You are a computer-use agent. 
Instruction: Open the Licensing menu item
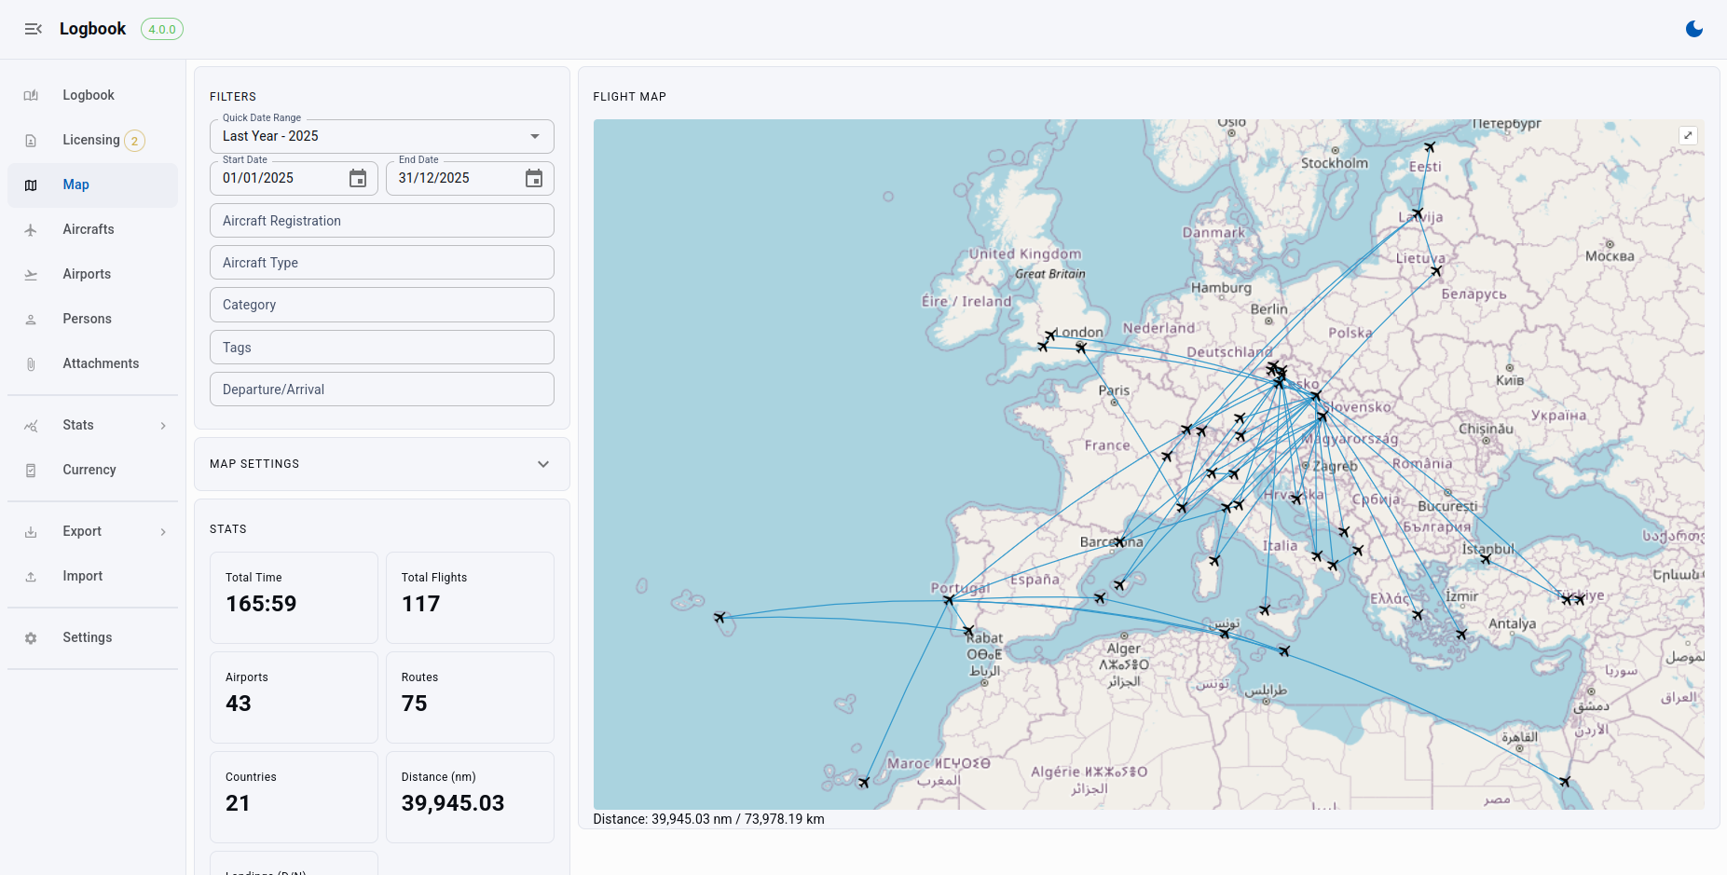click(x=92, y=140)
